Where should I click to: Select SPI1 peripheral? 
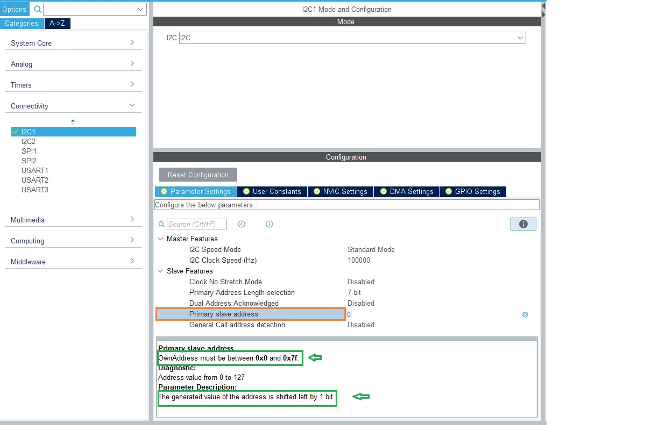pyautogui.click(x=29, y=151)
